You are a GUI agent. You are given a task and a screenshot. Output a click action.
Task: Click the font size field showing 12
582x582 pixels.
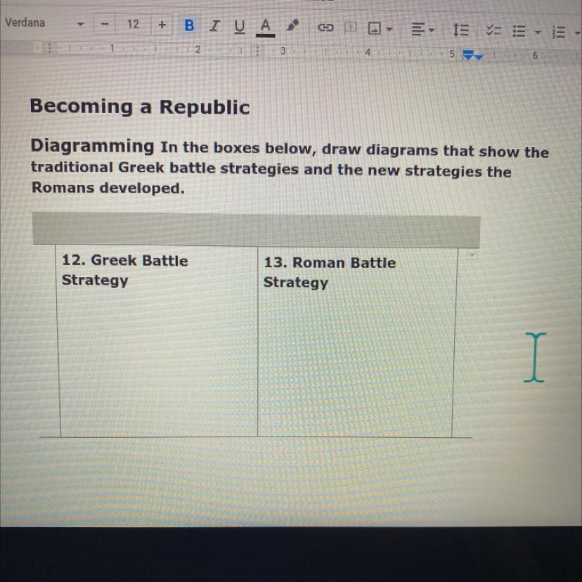click(x=133, y=24)
